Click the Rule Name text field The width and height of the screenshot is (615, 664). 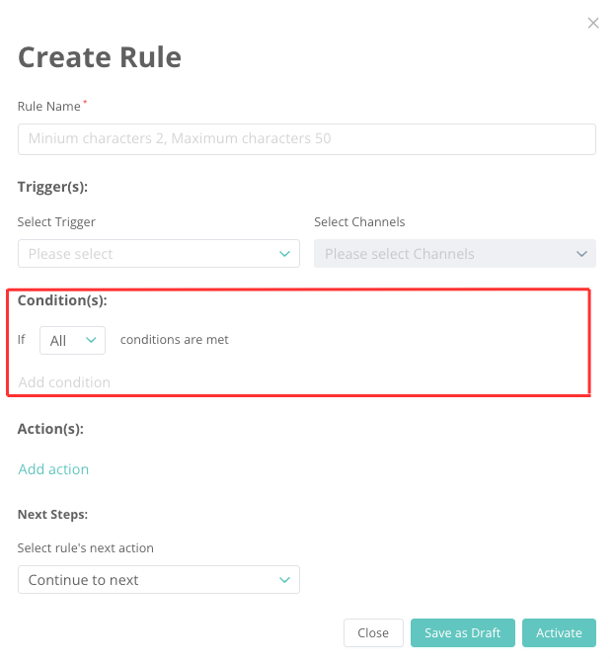point(306,139)
